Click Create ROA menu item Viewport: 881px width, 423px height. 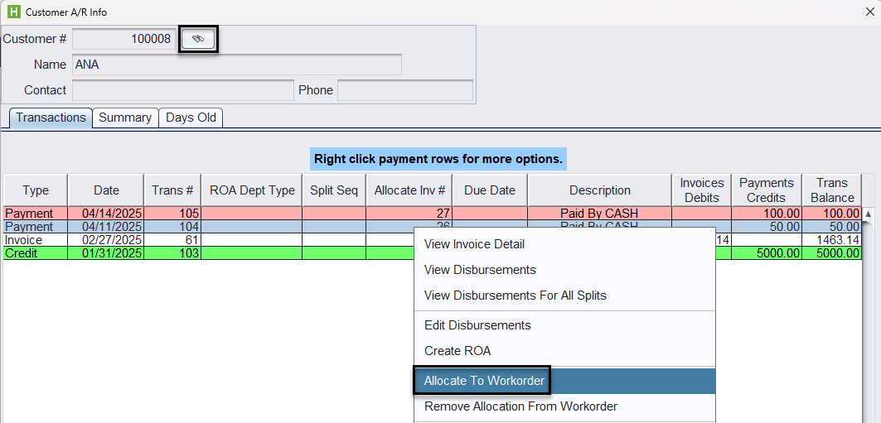click(457, 351)
